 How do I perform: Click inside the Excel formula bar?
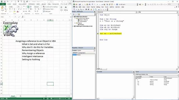click(47, 17)
